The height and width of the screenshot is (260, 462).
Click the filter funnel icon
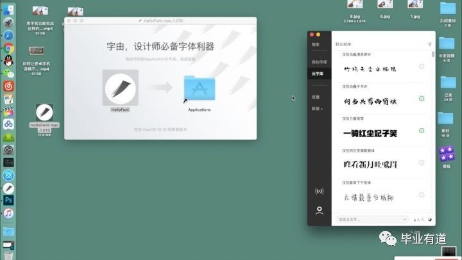click(429, 44)
